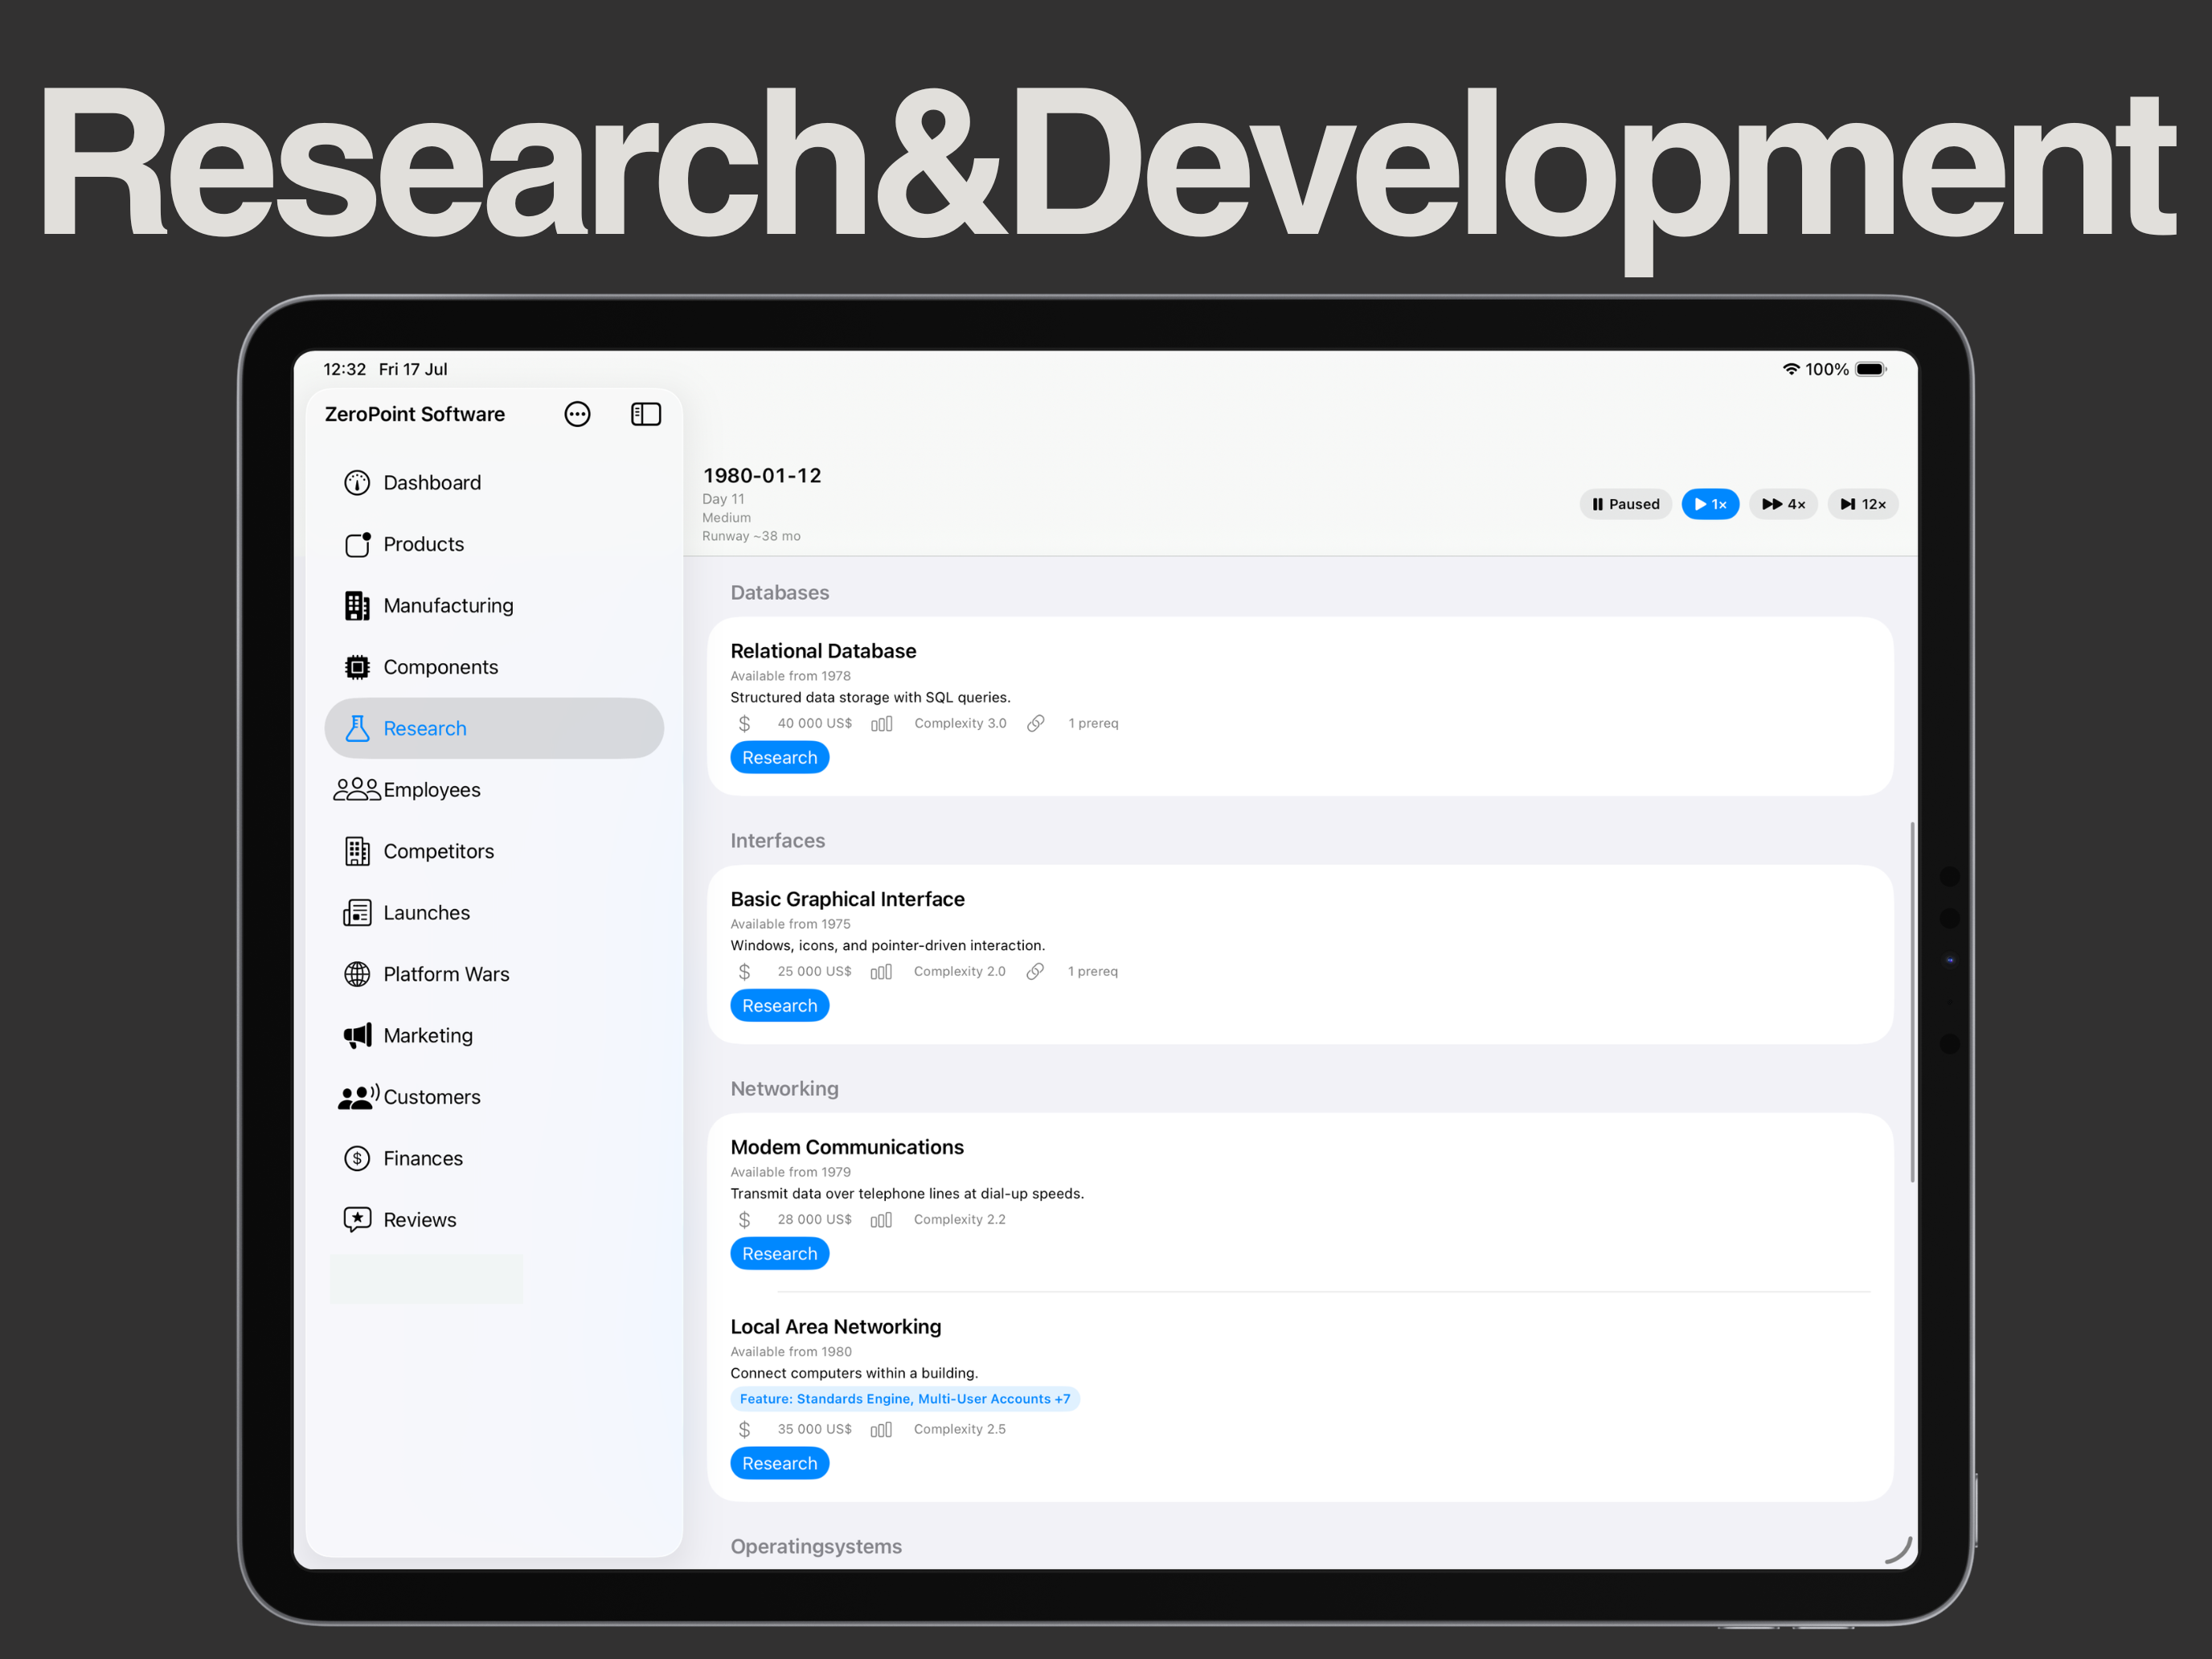Click the Components chip icon
This screenshot has height=1659, width=2212.
pyautogui.click(x=357, y=667)
